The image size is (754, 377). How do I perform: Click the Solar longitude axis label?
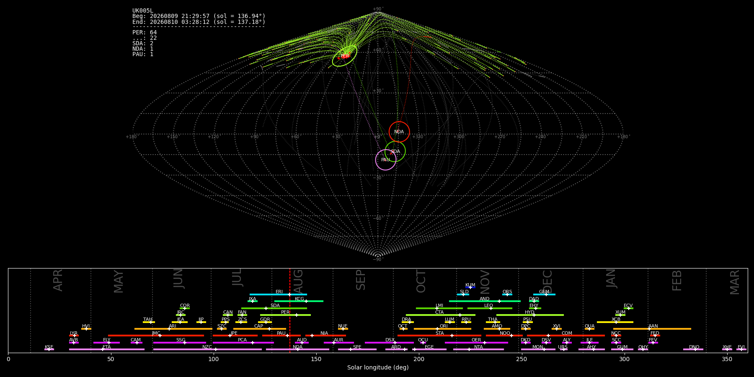tap(378, 367)
